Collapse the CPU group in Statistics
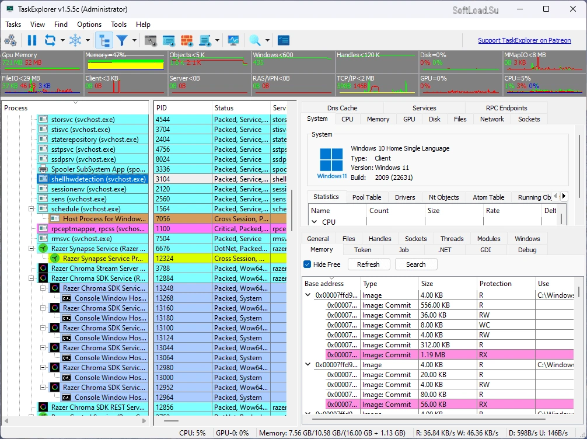The image size is (587, 439). (x=315, y=222)
